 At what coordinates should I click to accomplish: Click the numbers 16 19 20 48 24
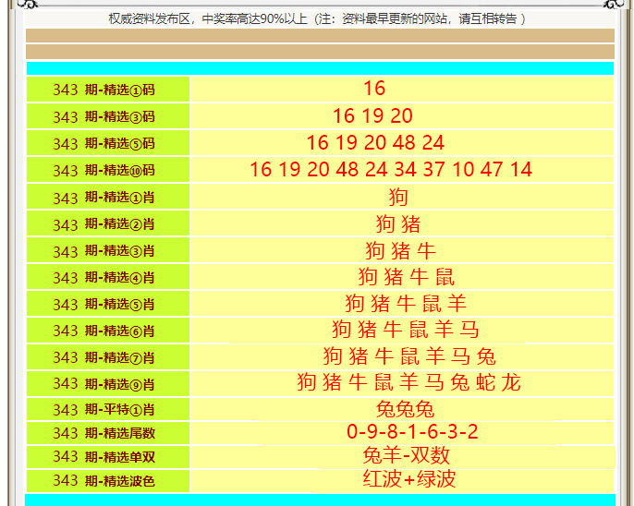[375, 143]
